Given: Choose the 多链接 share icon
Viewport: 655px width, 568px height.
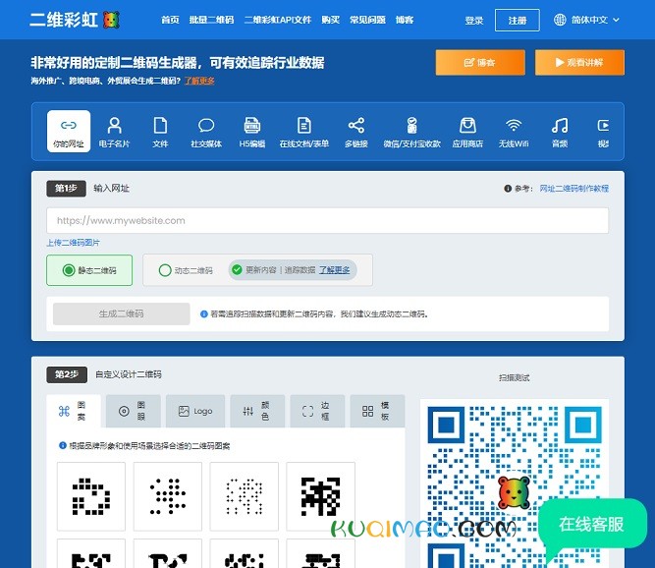Looking at the screenshot, I should point(356,126).
